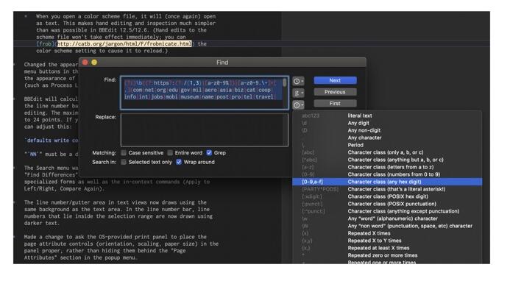This screenshot has width=510, height=284.
Task: Choose 'Repeated zero or more times' entry
Action: [387, 255]
